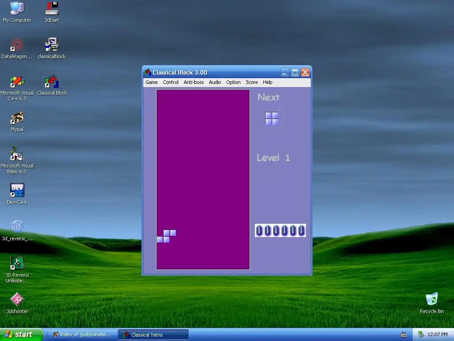Click the Classical Block 3.00 title text
454x341 pixels.
coord(180,72)
